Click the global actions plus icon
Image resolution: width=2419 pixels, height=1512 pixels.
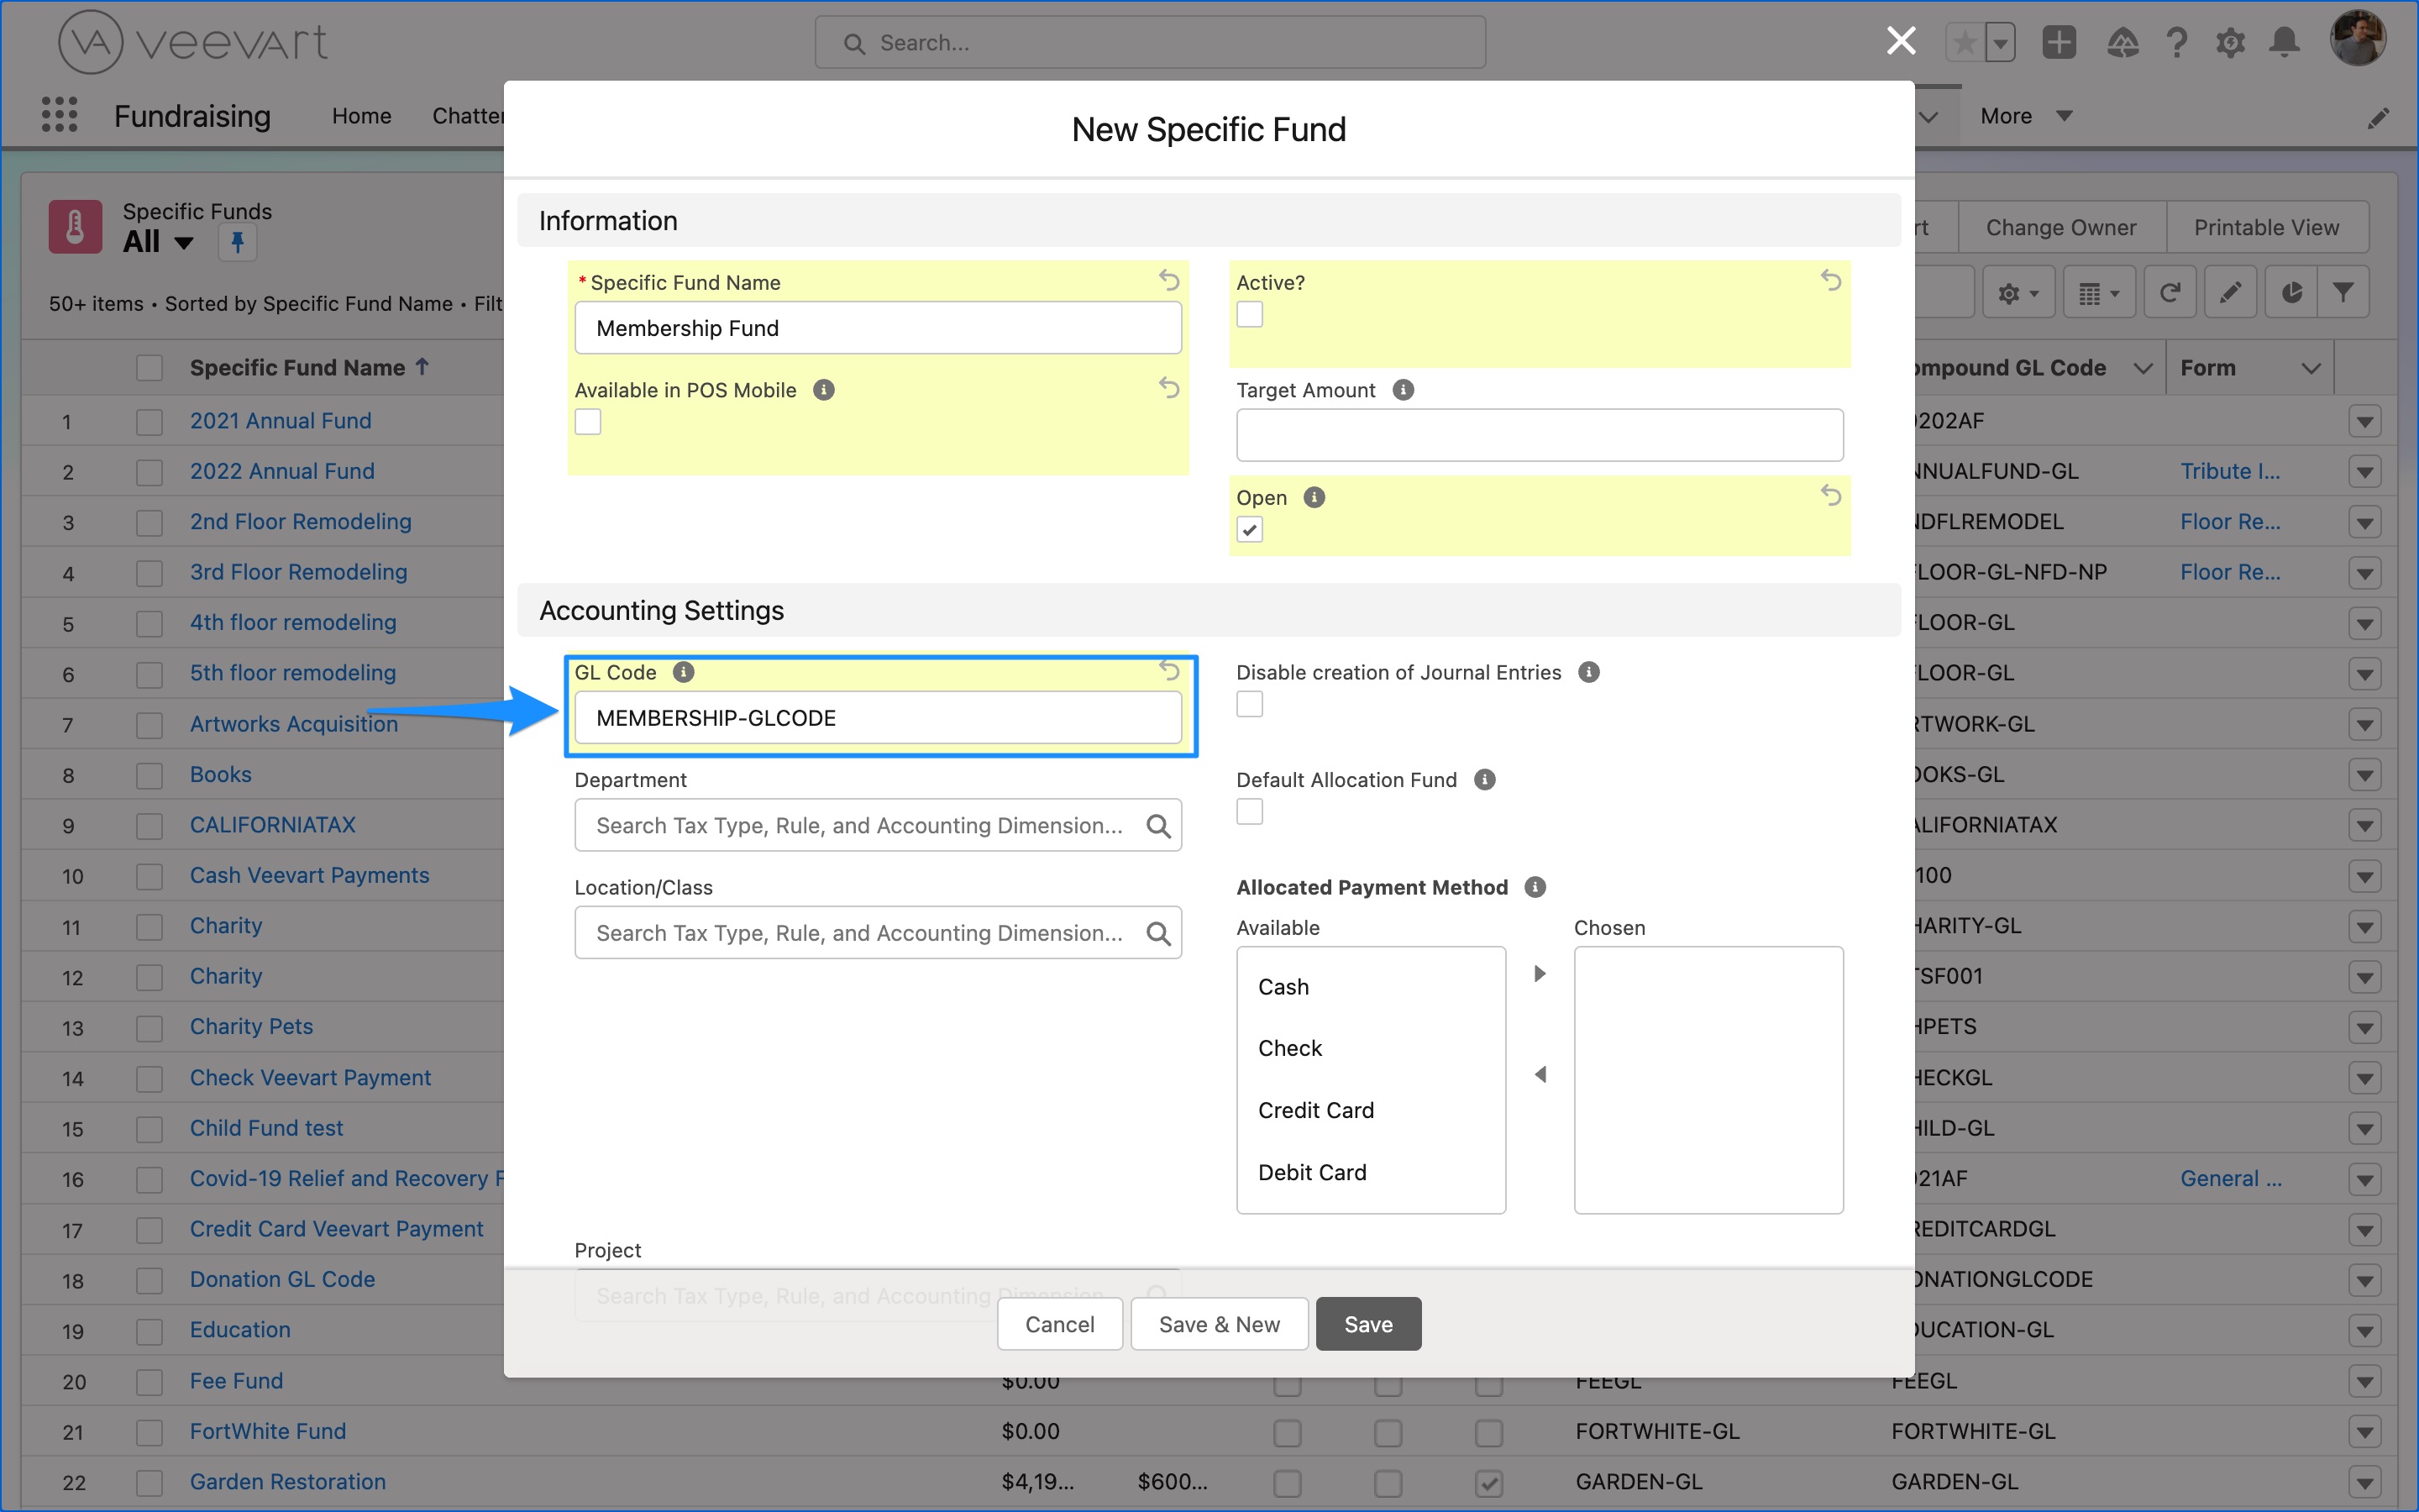point(2060,42)
